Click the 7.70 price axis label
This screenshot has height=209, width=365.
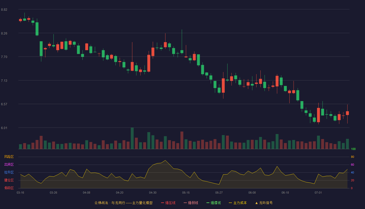click(x=4, y=57)
